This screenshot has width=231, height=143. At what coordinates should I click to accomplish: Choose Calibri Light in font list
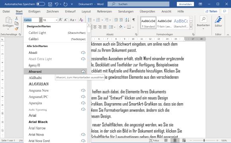[x=55, y=33]
